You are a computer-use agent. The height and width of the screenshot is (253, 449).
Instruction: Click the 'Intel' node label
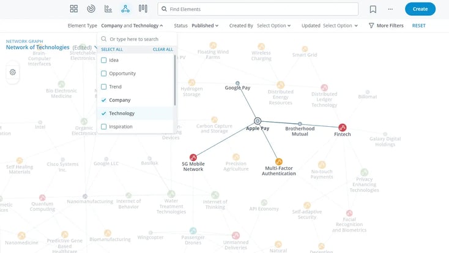(x=40, y=127)
